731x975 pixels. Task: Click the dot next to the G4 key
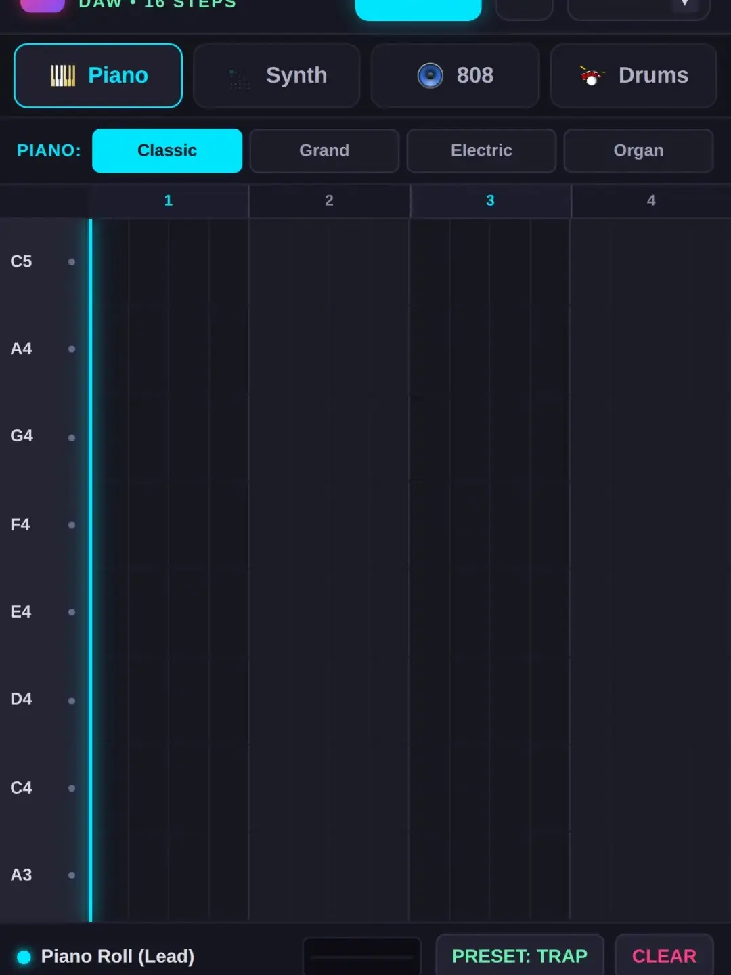[72, 437]
